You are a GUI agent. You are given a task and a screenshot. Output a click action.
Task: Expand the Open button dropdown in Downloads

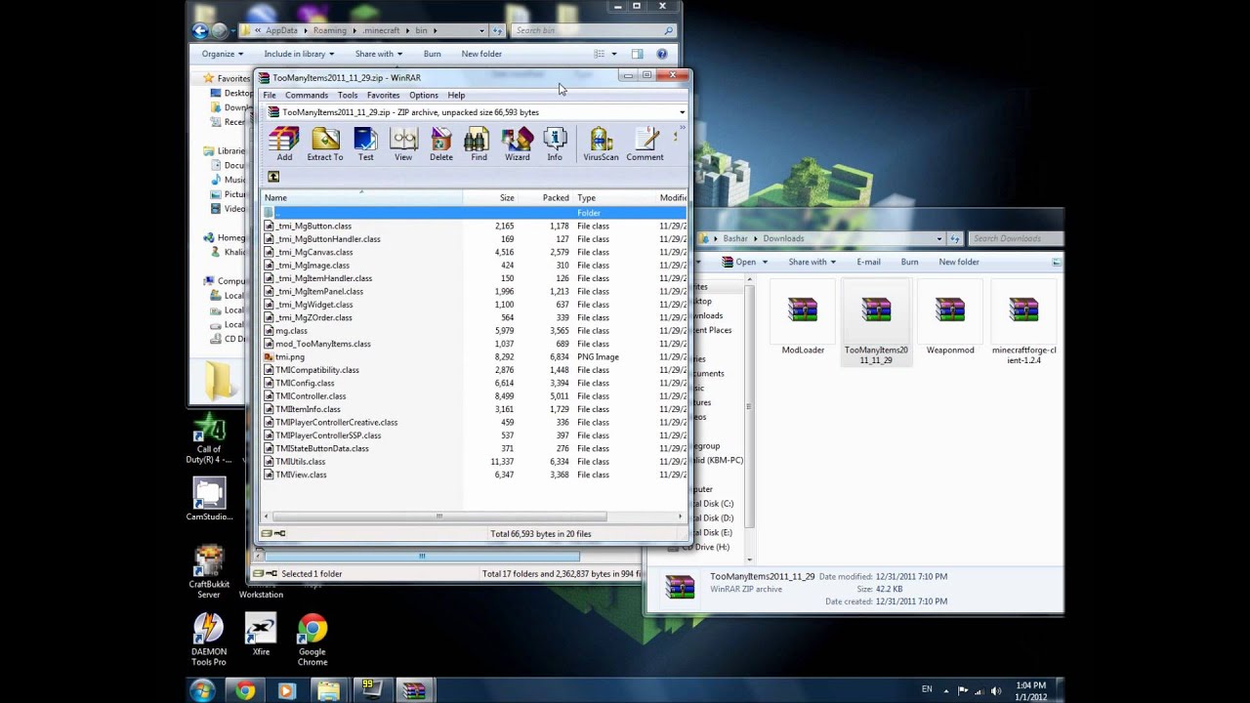(765, 262)
